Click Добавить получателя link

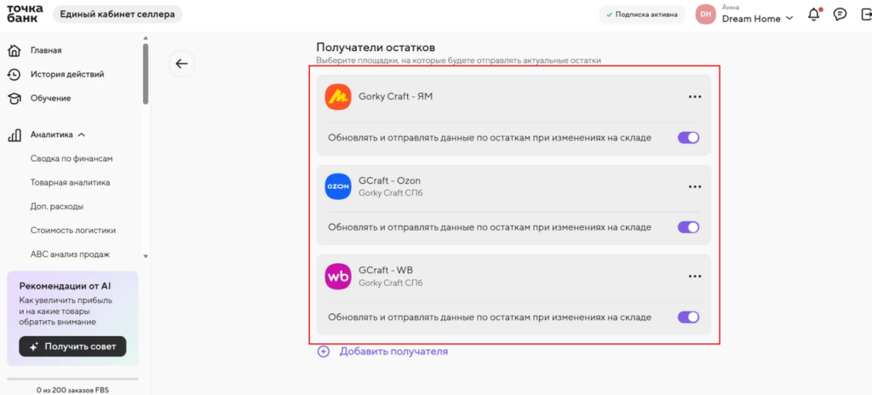(x=393, y=352)
